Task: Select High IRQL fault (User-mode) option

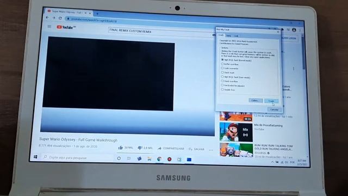Action: (235, 77)
